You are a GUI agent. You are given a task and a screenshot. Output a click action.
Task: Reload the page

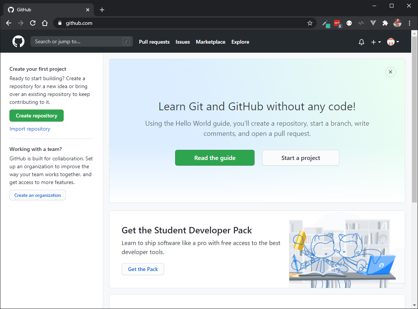33,23
